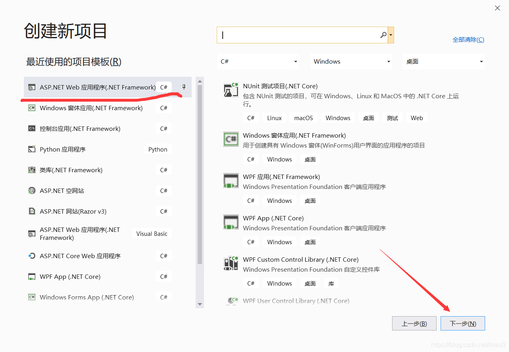
Task: Open the Windows platform dropdown
Action: 351,61
